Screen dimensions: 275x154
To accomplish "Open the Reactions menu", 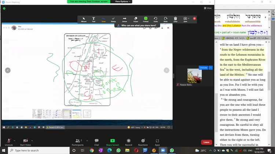I will tap(143, 142).
